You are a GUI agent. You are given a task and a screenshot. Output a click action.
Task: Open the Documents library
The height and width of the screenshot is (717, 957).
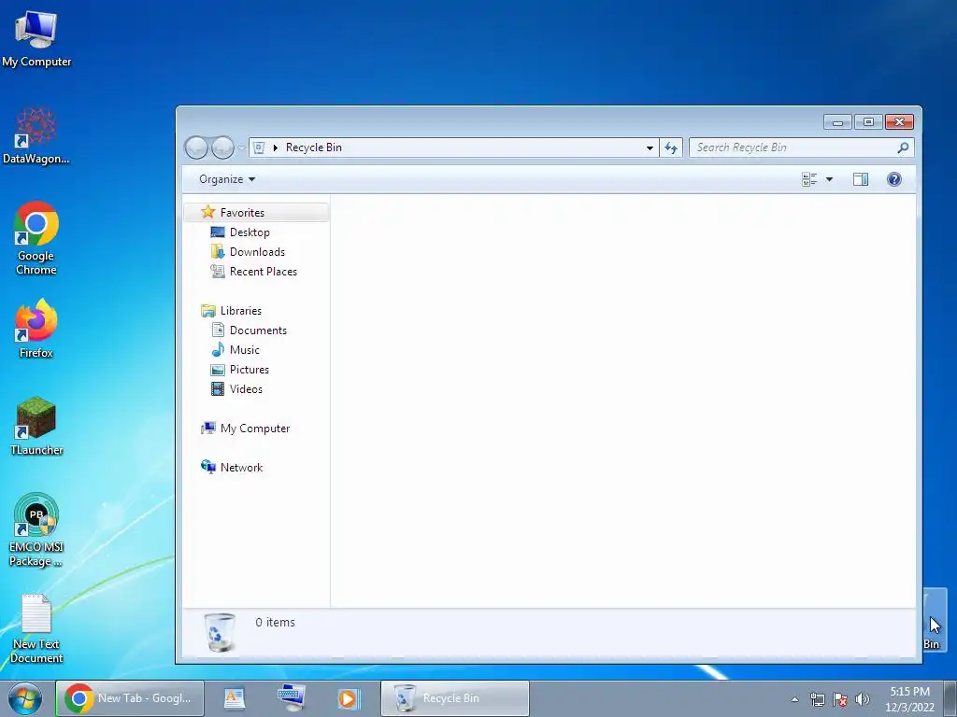[x=258, y=330]
